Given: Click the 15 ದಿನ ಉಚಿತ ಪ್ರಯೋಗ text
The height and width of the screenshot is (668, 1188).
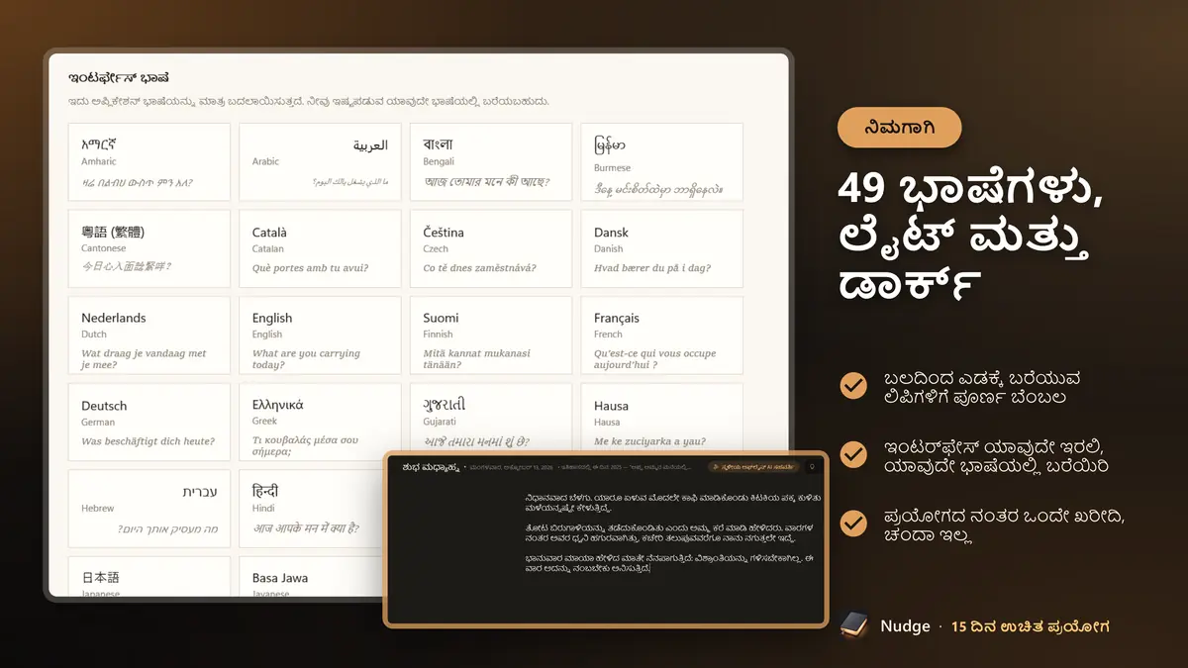Looking at the screenshot, I should click(x=1030, y=626).
